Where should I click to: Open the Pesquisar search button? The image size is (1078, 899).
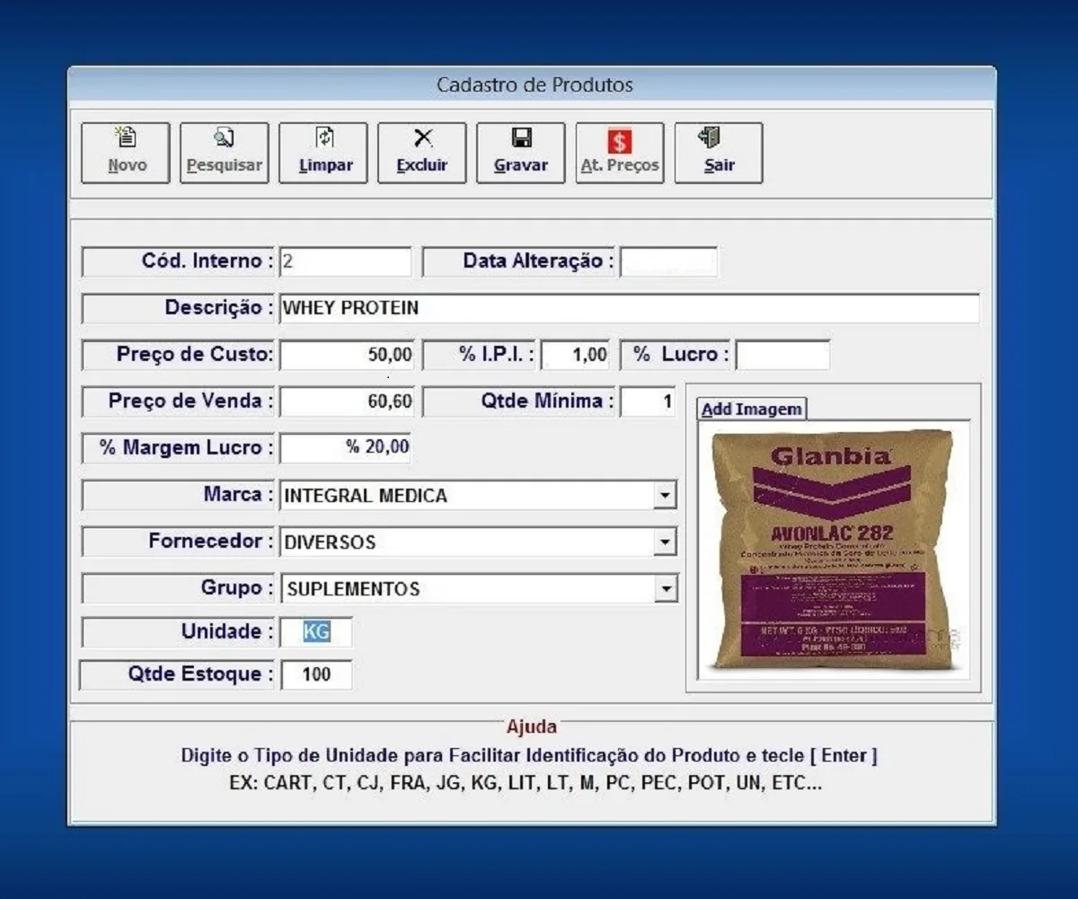225,154
